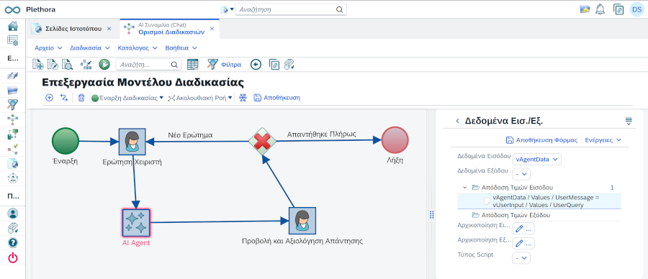Viewport: 648px width, 279px height.
Task: Switch to the Σελίδες Ιστοτόπου tab
Action: click(x=73, y=29)
